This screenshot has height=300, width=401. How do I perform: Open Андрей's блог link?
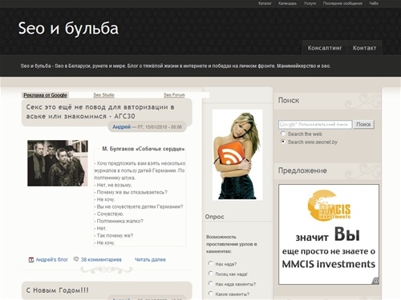coord(52,259)
